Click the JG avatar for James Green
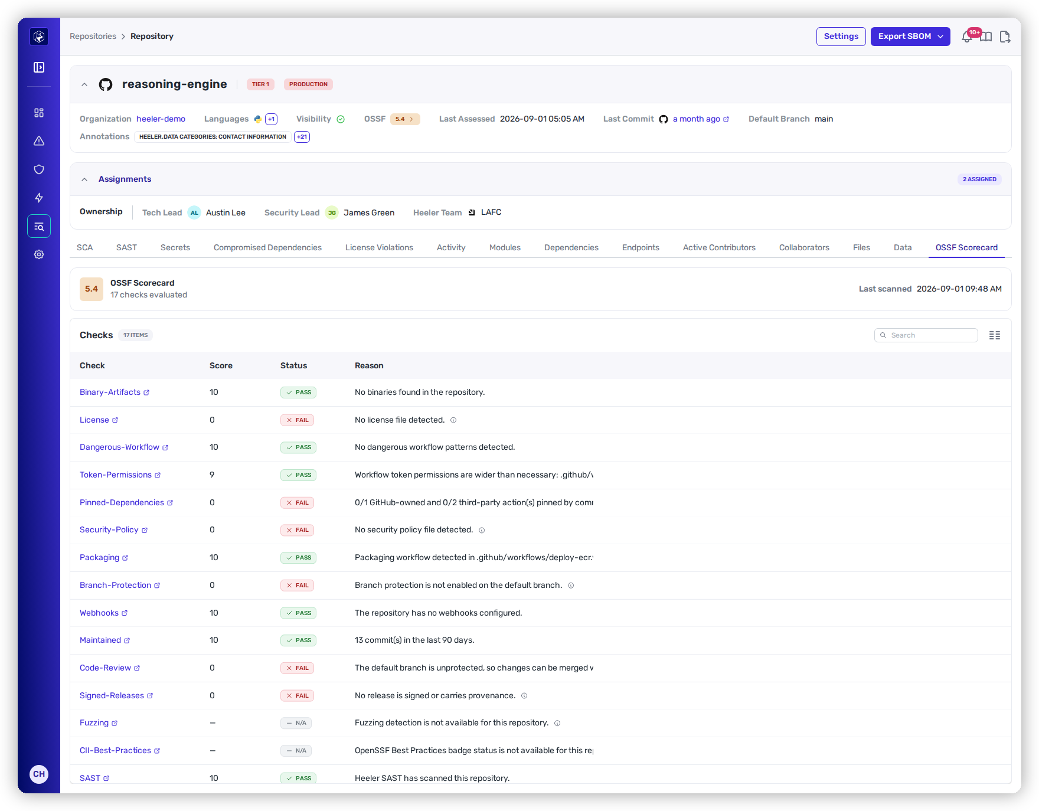Viewport: 1039px width, 811px height. pyautogui.click(x=332, y=212)
